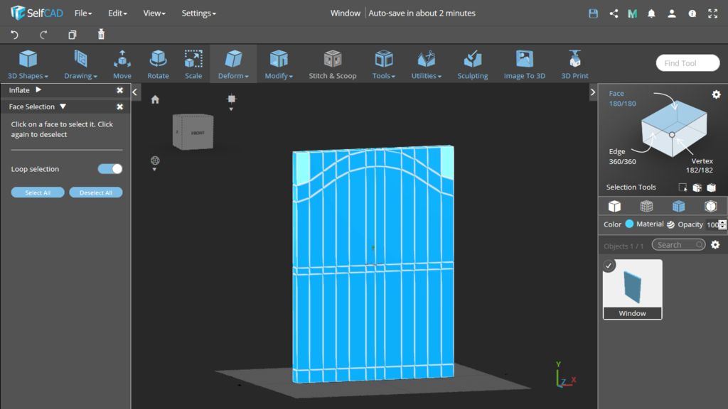
Task: Select the Scale tool
Action: point(193,64)
